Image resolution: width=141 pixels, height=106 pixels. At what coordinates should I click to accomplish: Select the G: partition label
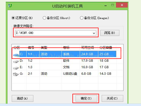point(21,74)
